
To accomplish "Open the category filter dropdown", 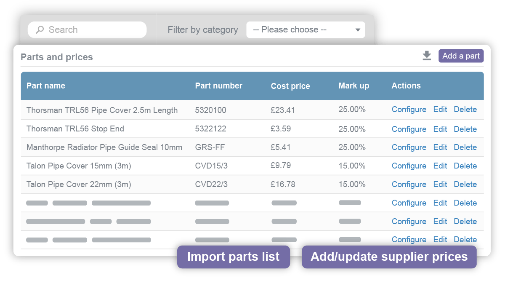I will [x=306, y=29].
